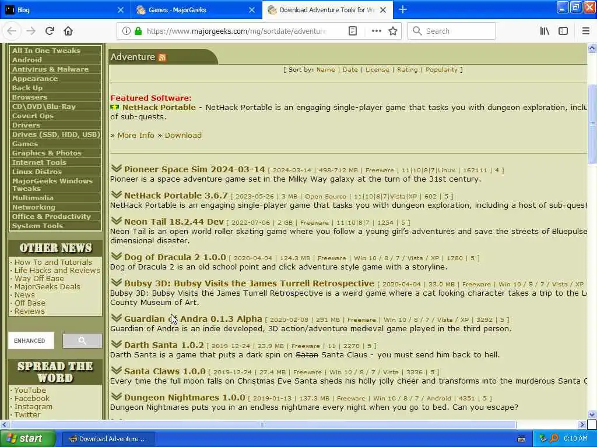
Task: Reload the current page
Action: (50, 31)
